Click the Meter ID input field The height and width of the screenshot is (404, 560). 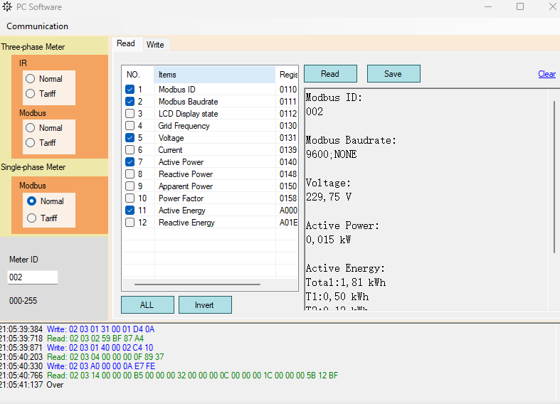tap(32, 277)
